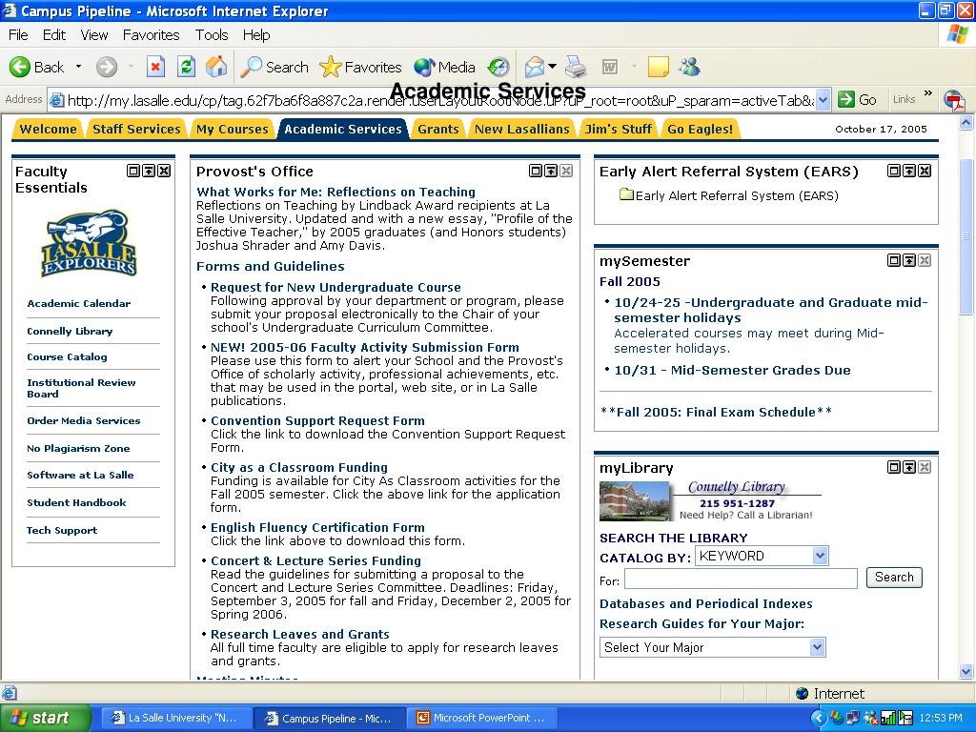The width and height of the screenshot is (976, 732).
Task: Print the page with the Print icon
Action: pyautogui.click(x=575, y=67)
